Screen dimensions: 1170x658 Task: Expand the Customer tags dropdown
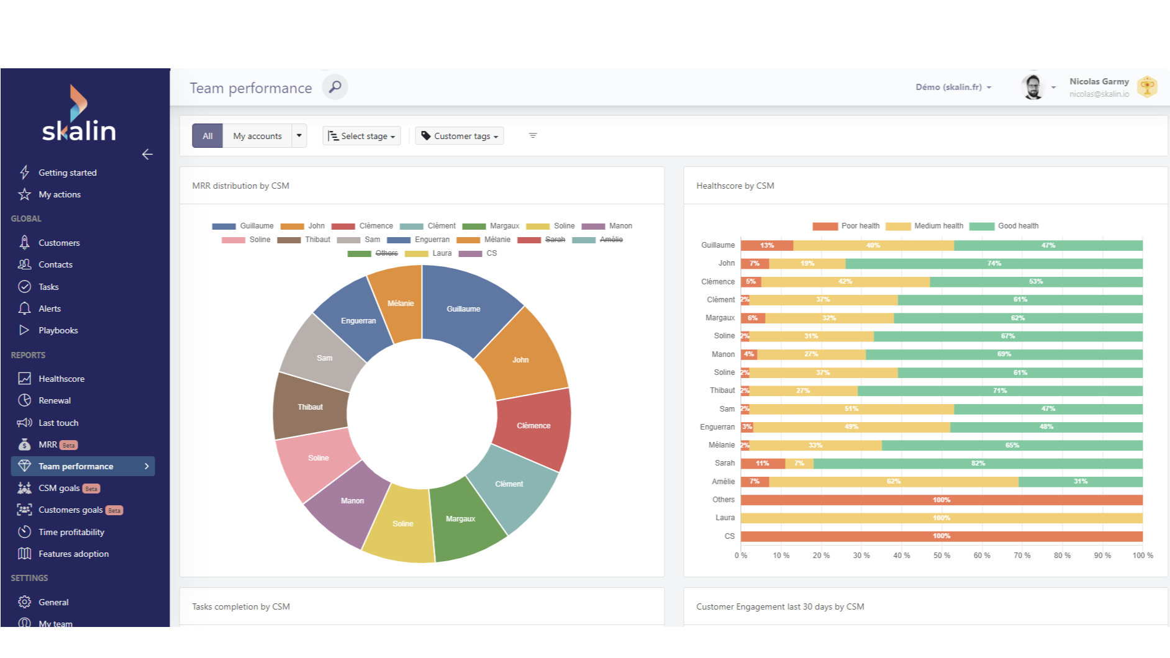point(460,136)
